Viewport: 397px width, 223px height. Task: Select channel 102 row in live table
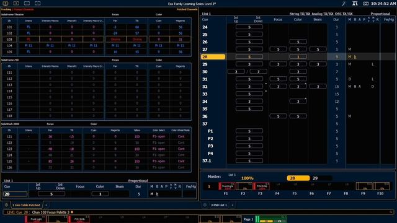[x=96, y=33]
